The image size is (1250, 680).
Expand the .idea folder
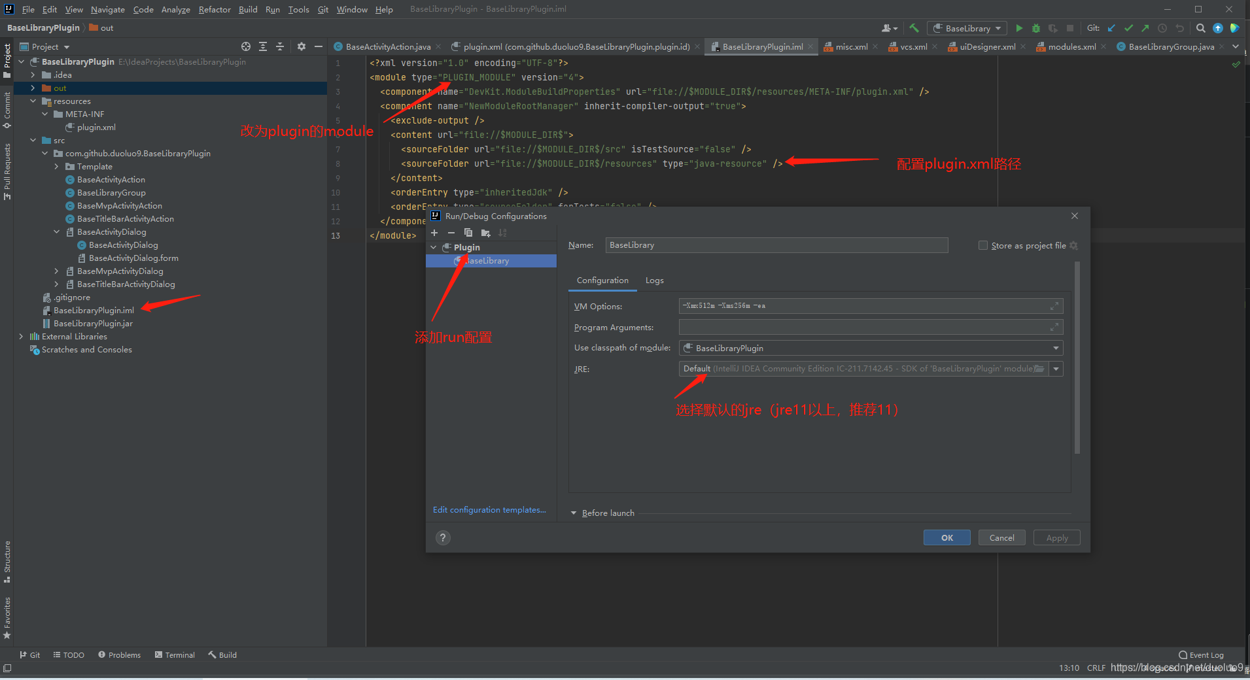tap(33, 75)
